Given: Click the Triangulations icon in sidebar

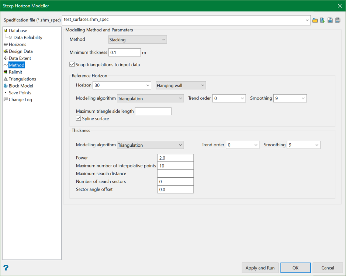Looking at the screenshot, I should coord(6,79).
